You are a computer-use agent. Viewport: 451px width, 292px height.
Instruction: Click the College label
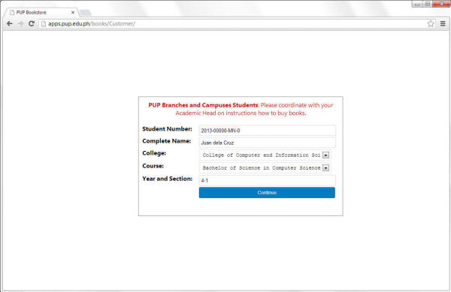click(x=154, y=153)
